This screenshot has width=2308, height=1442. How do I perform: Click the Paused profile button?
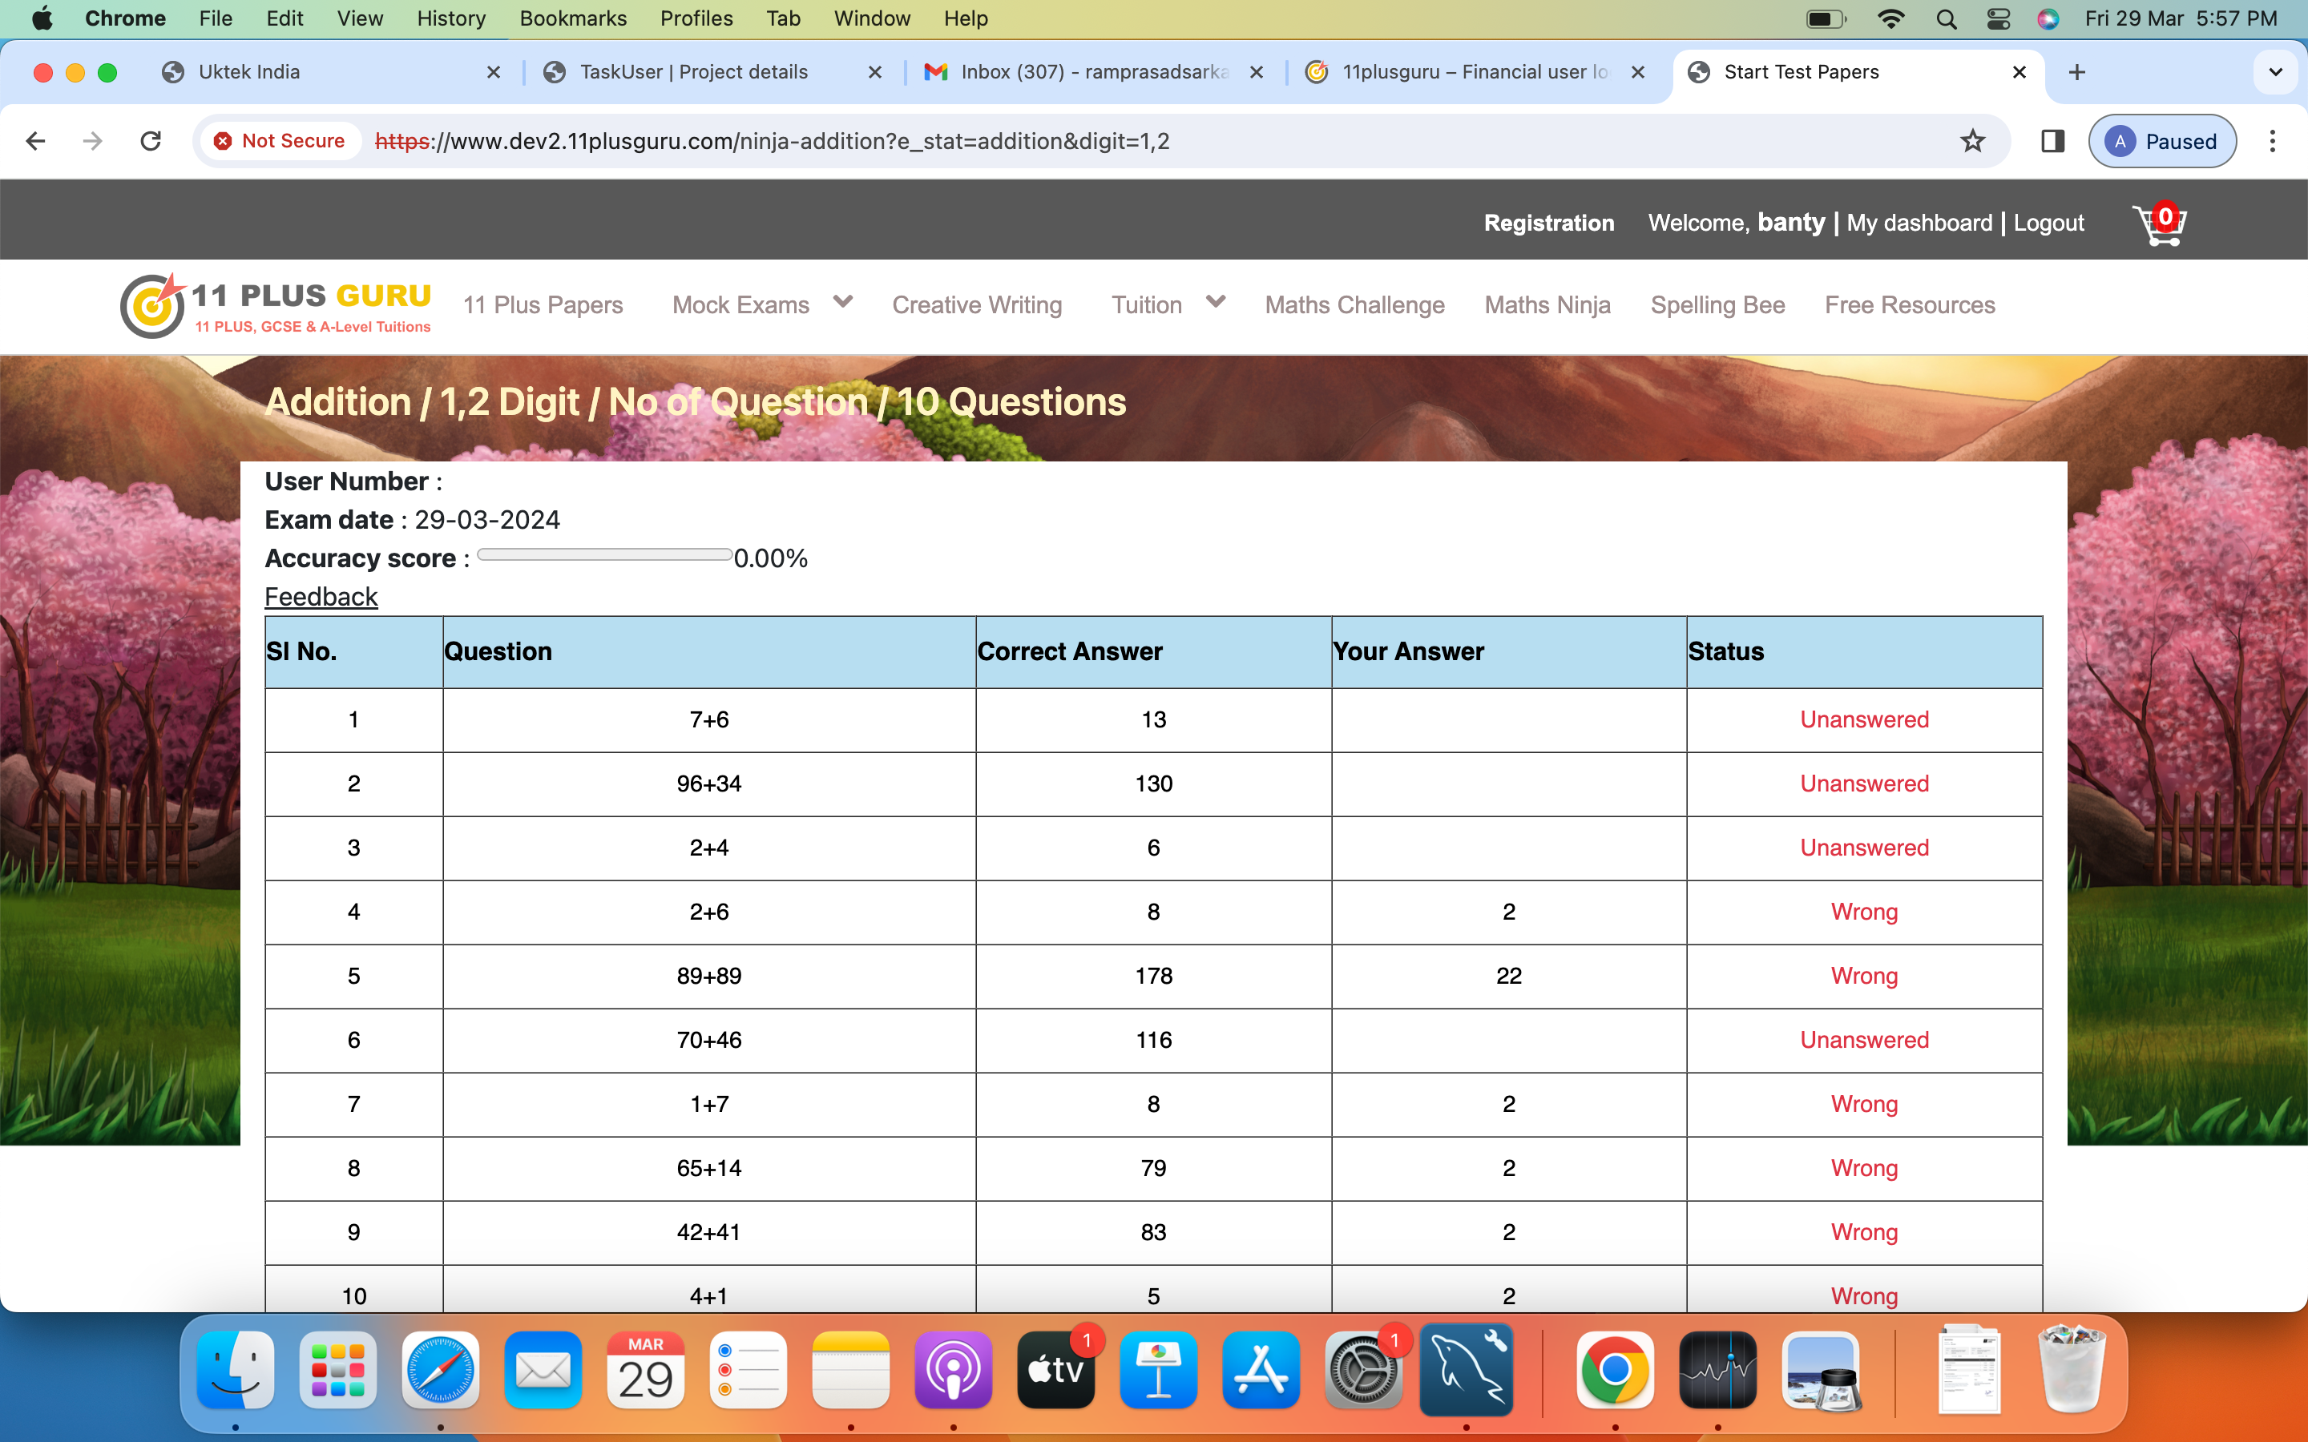click(x=2161, y=141)
